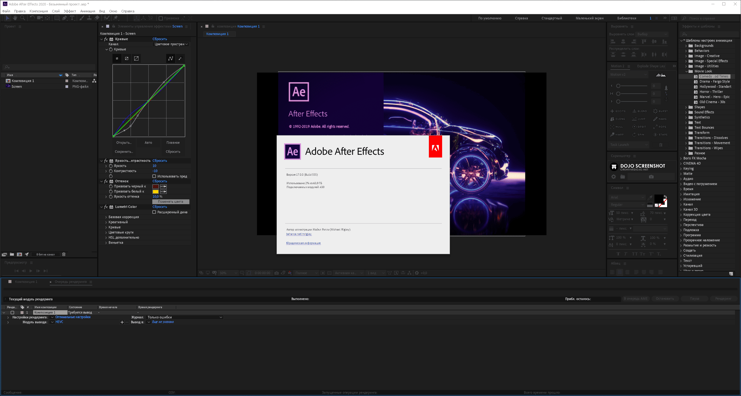This screenshot has width=741, height=396.
Task: Select the Hand tool
Action: pyautogui.click(x=15, y=18)
